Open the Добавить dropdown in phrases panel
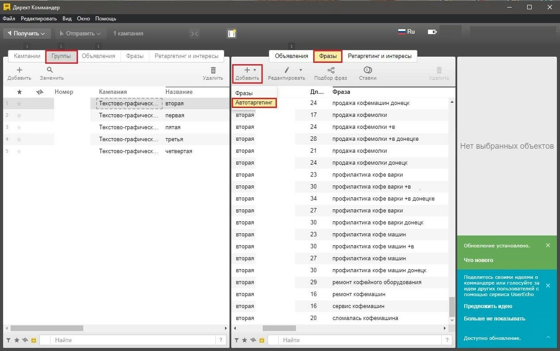Image resolution: width=560 pixels, height=351 pixels. (247, 73)
